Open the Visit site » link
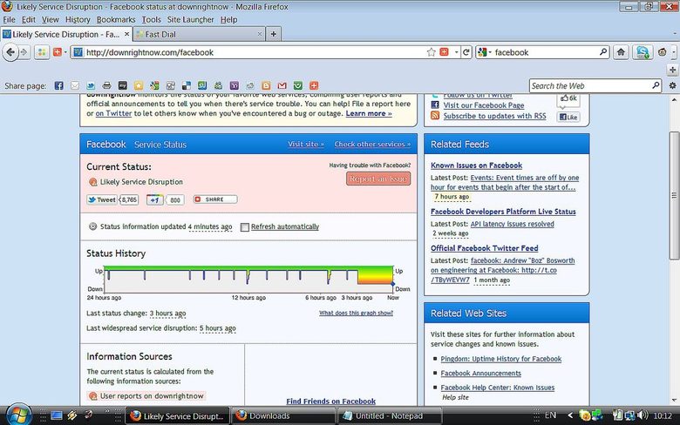 coord(306,145)
